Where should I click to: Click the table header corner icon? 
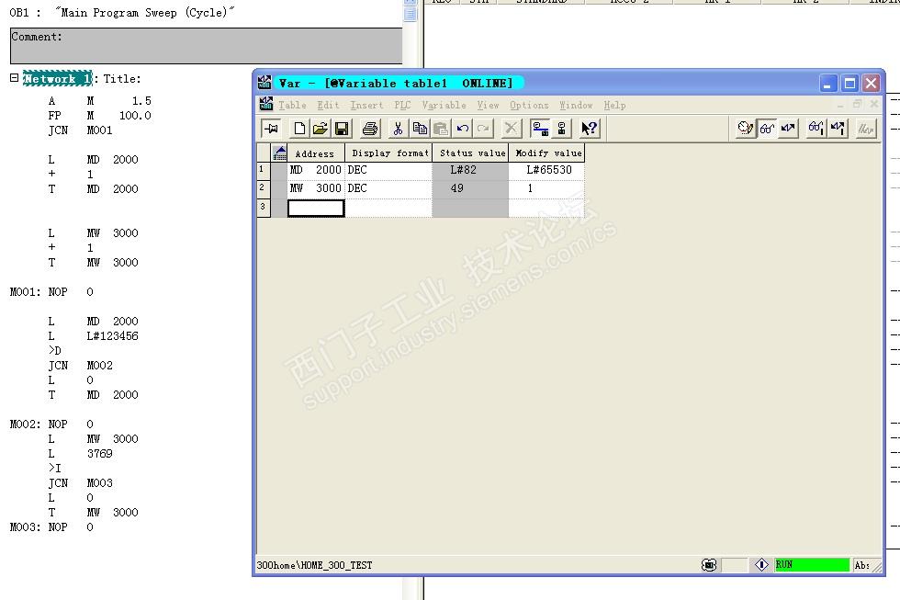[279, 153]
